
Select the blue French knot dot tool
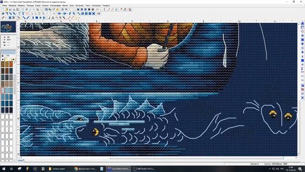click(x=40, y=18)
